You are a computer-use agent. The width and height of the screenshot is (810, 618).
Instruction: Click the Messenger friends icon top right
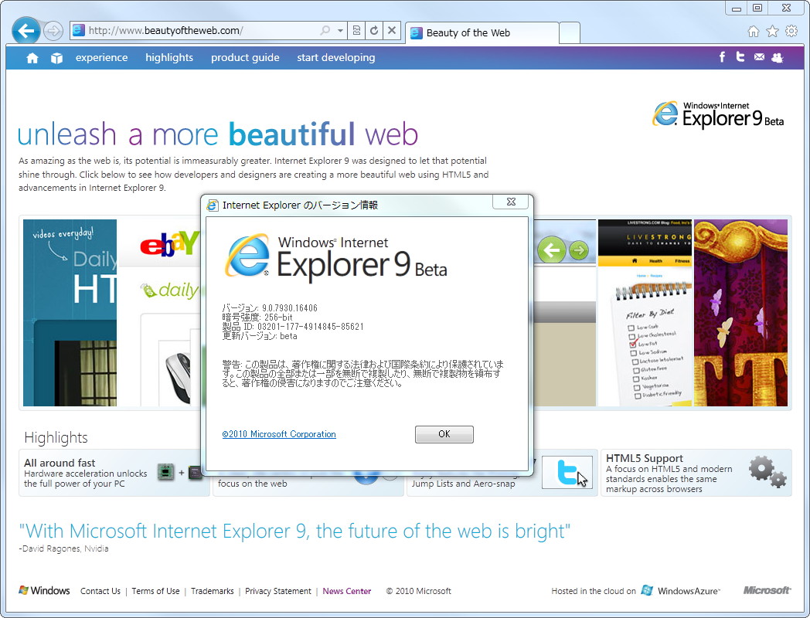point(778,57)
